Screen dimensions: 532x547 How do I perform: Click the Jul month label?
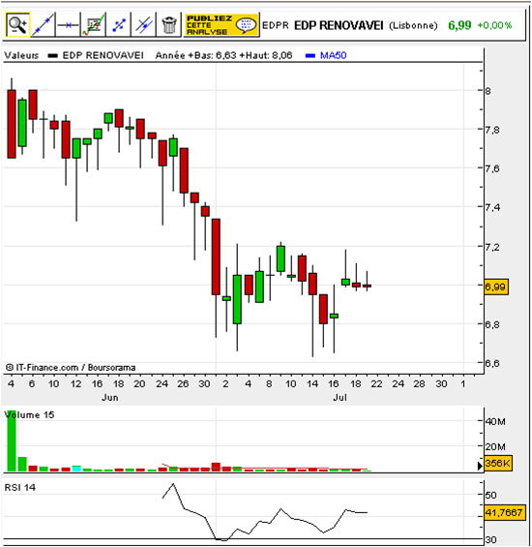(x=340, y=397)
